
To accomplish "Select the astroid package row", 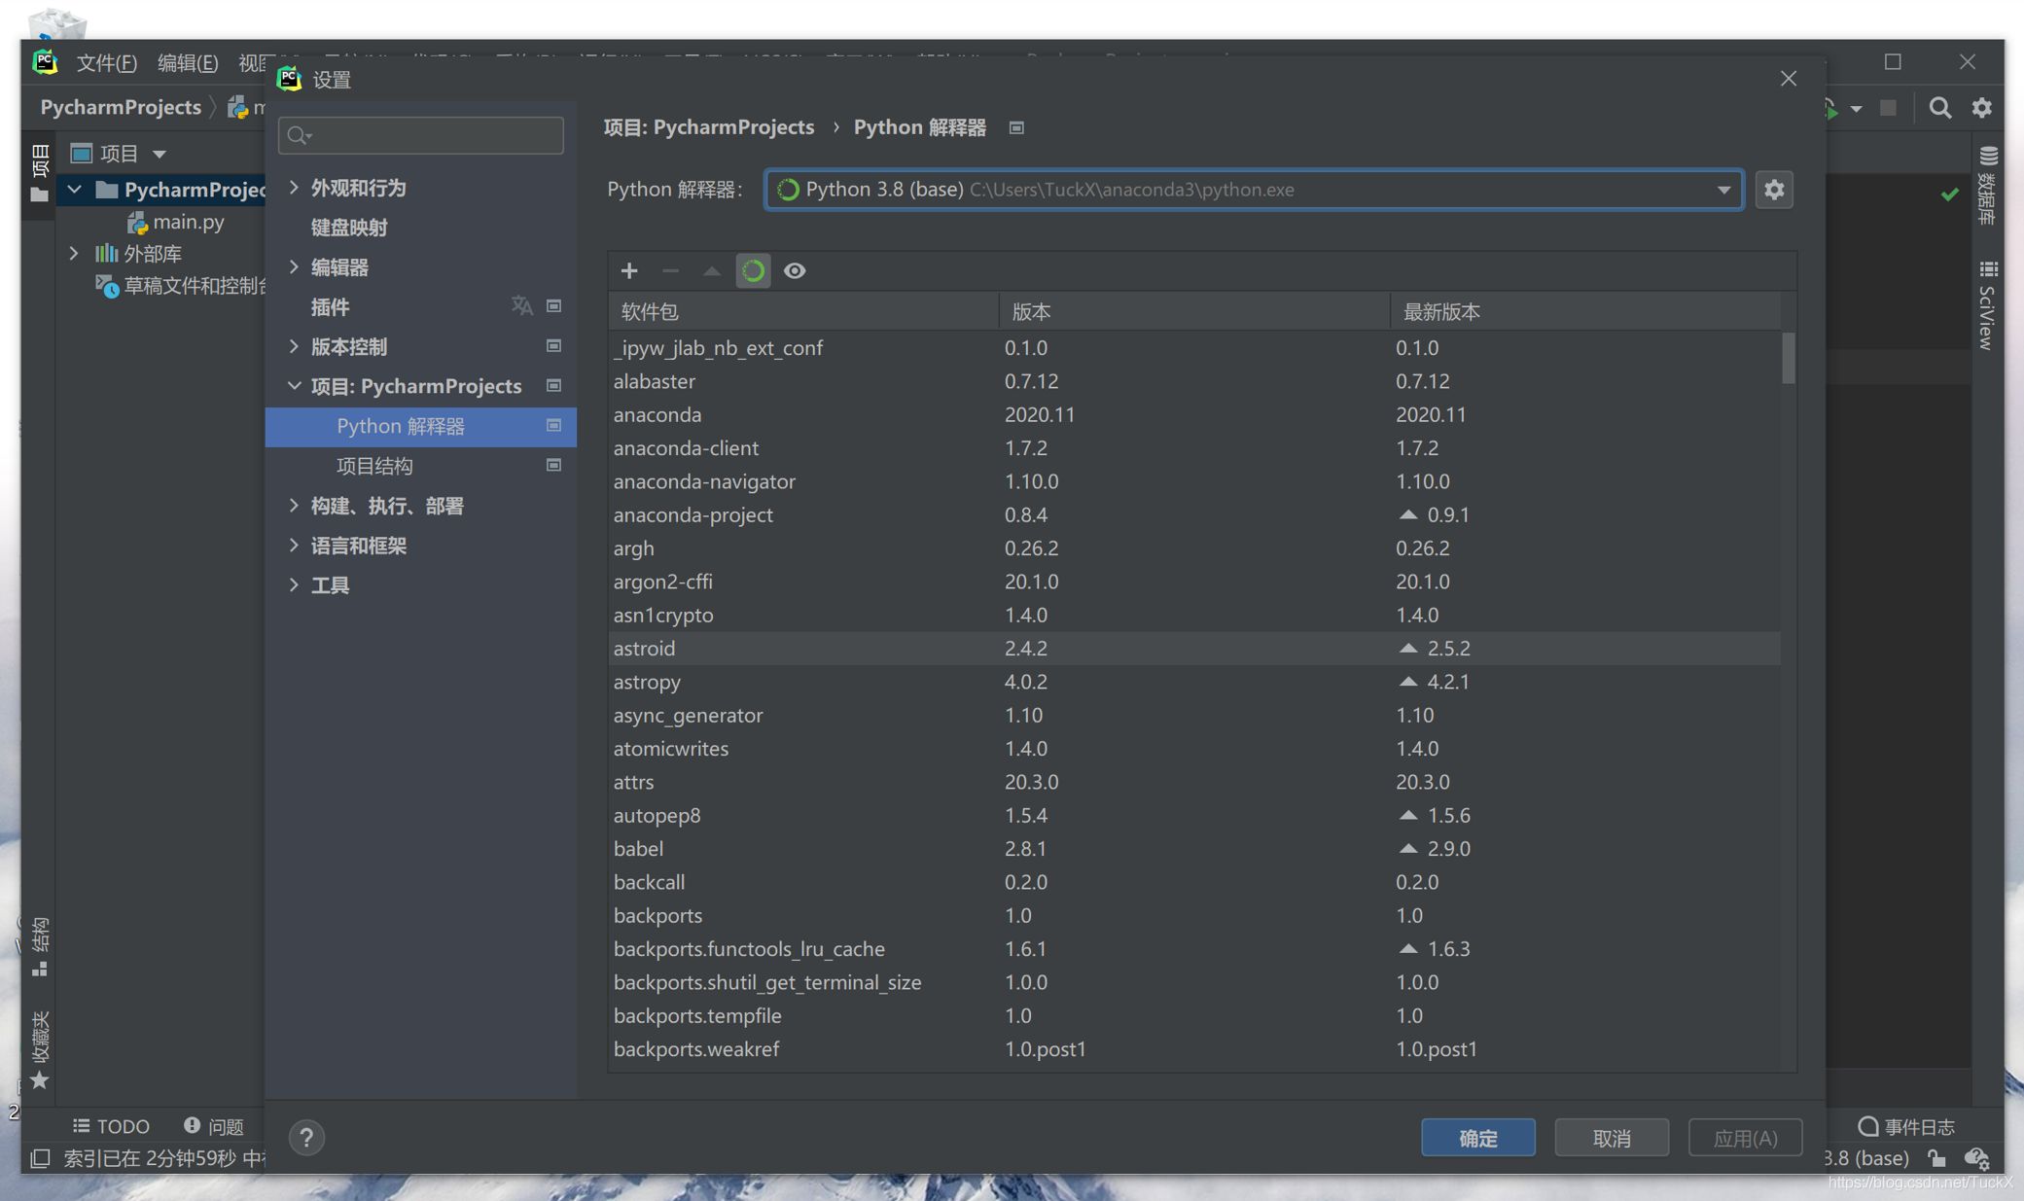I will click(1194, 649).
